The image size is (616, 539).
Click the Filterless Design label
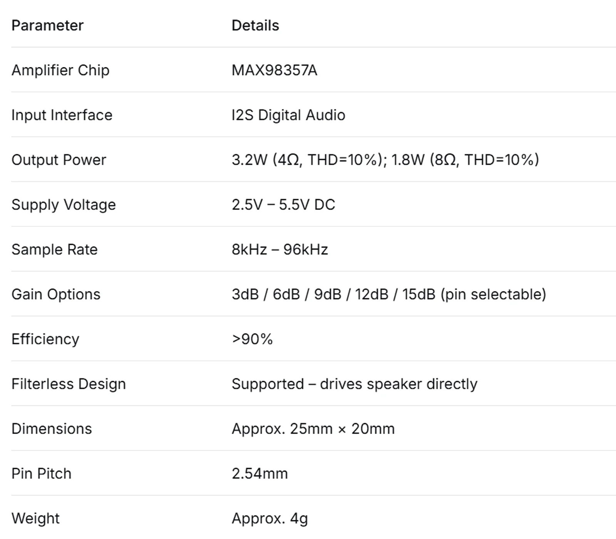69,384
